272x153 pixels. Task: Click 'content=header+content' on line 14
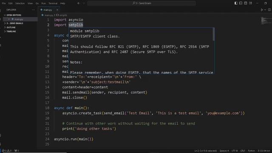pyautogui.click(x=85, y=87)
